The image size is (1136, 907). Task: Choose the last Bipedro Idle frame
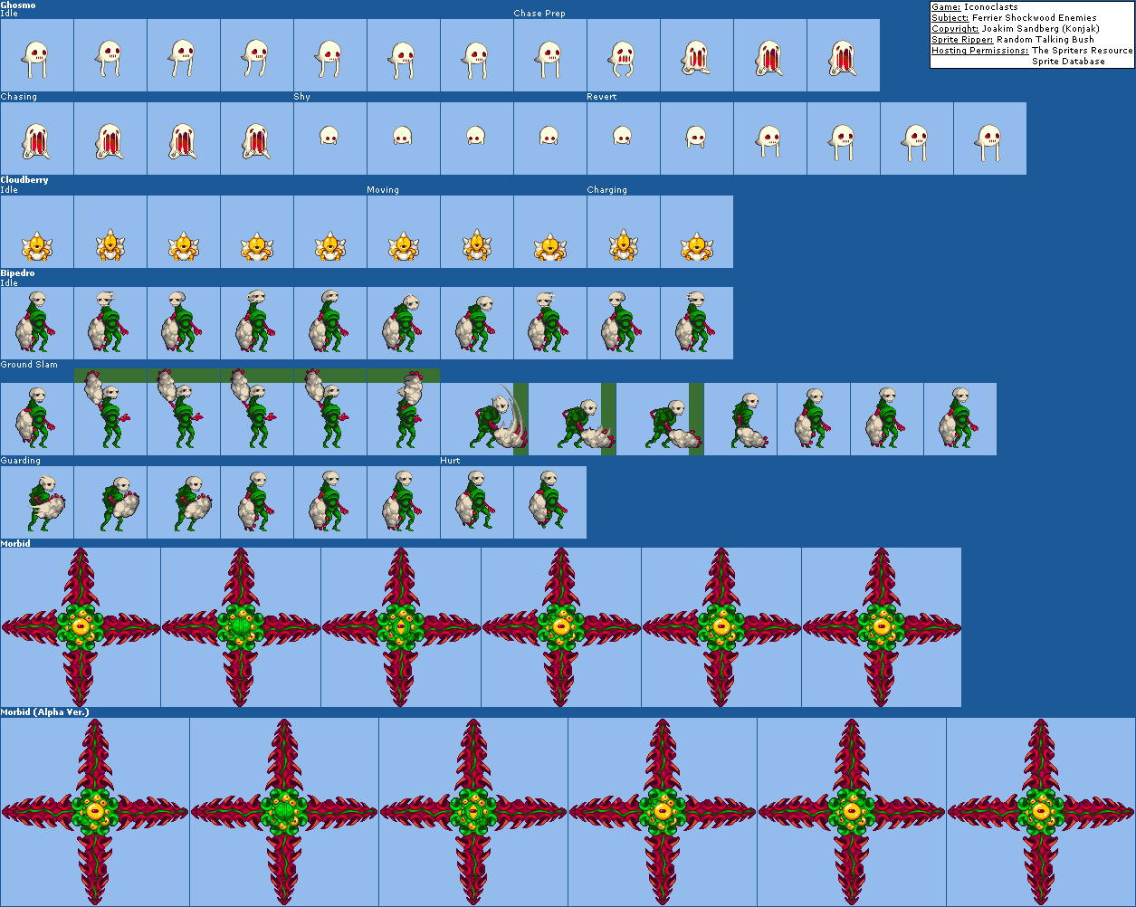(696, 323)
